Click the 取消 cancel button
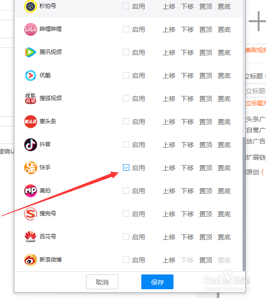This screenshot has height=298, width=266. point(102,282)
